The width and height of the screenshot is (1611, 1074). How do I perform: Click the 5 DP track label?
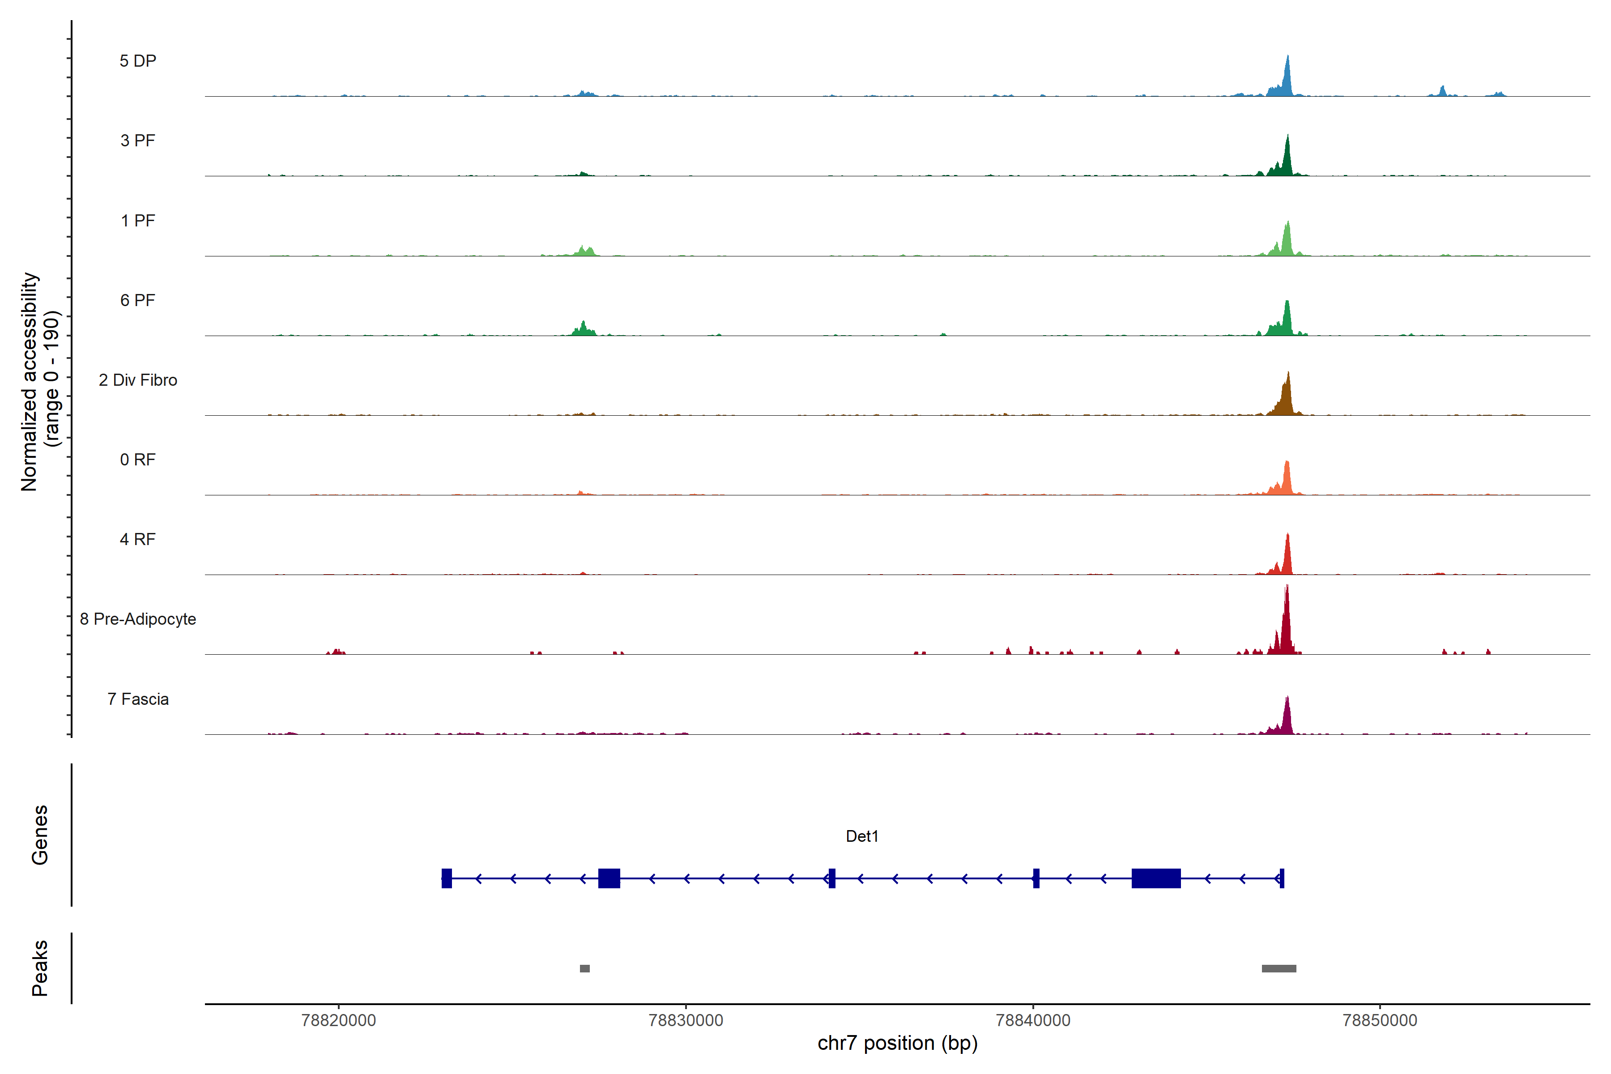pos(138,61)
